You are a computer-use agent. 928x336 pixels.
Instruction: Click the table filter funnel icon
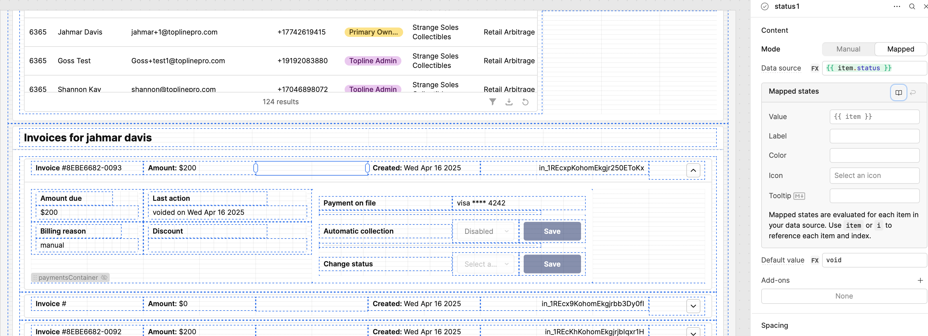tap(492, 102)
